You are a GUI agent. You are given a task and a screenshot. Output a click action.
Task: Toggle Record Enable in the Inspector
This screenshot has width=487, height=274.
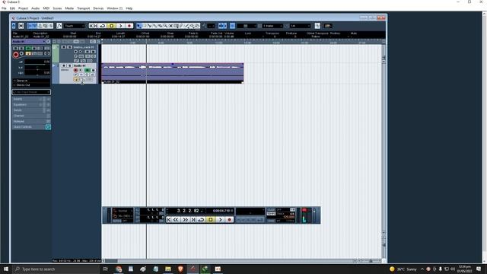[x=15, y=55]
